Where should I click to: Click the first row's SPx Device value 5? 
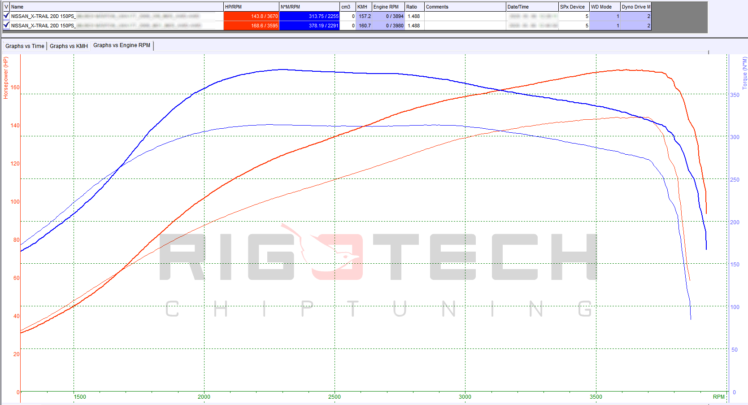tap(574, 16)
